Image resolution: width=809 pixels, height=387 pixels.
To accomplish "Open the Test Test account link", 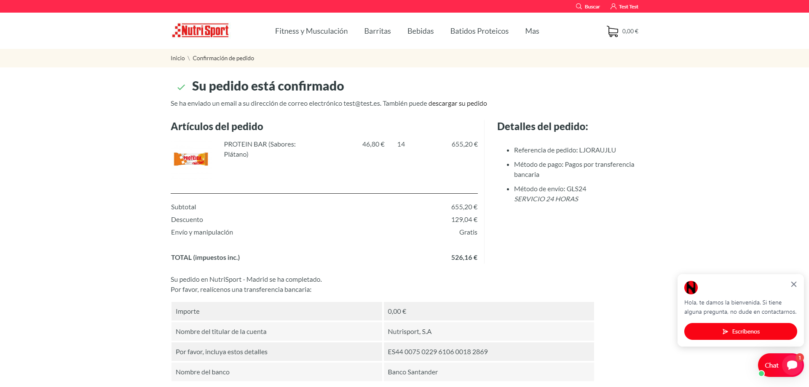I will click(629, 7).
